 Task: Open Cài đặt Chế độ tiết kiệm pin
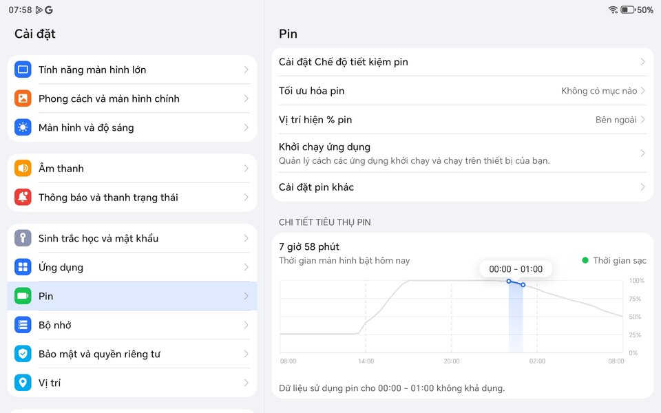pos(463,62)
